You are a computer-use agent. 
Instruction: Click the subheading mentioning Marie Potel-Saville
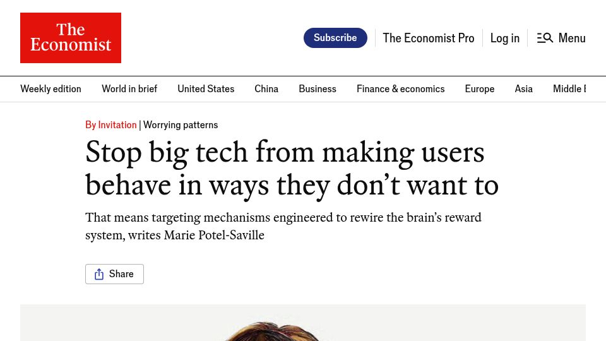point(283,226)
